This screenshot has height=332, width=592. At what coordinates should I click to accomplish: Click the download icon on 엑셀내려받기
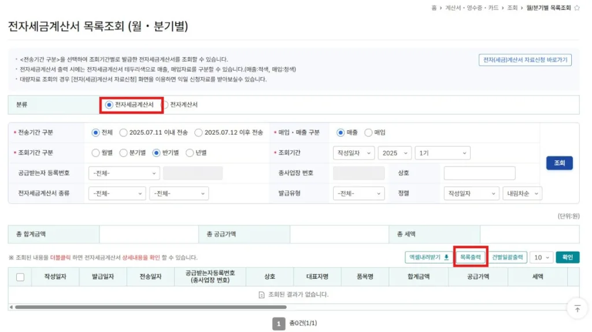coord(446,257)
